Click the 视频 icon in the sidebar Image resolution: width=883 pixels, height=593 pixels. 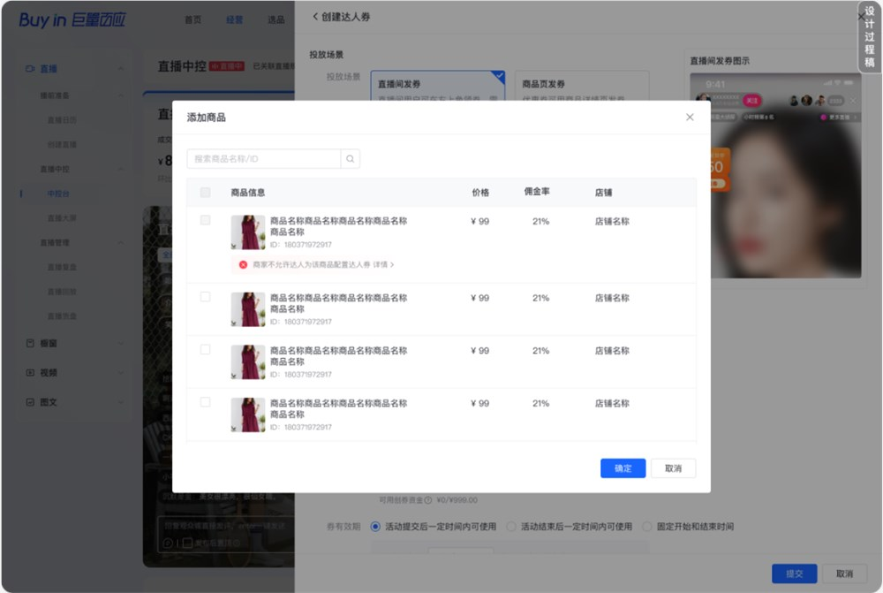31,372
